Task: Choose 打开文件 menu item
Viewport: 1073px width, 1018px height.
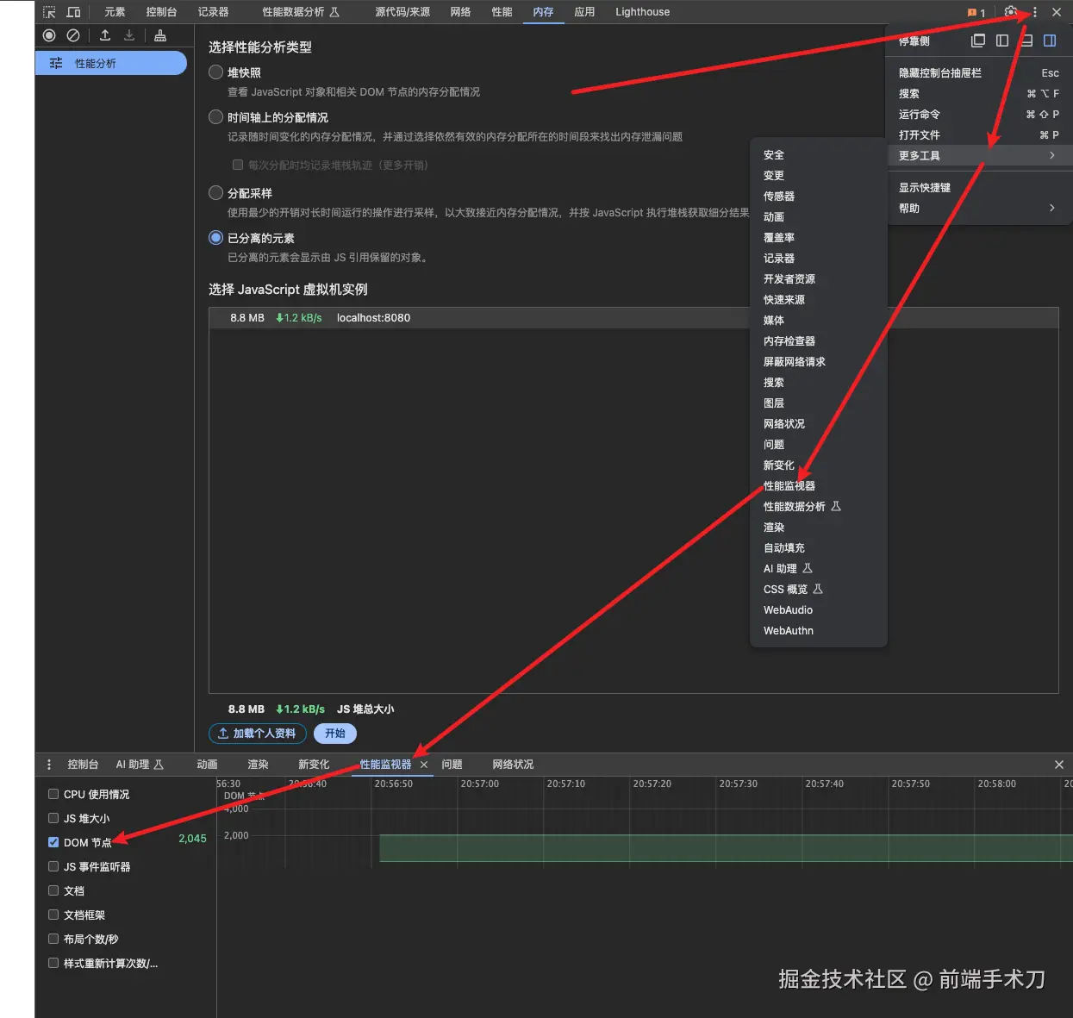Action: (978, 134)
